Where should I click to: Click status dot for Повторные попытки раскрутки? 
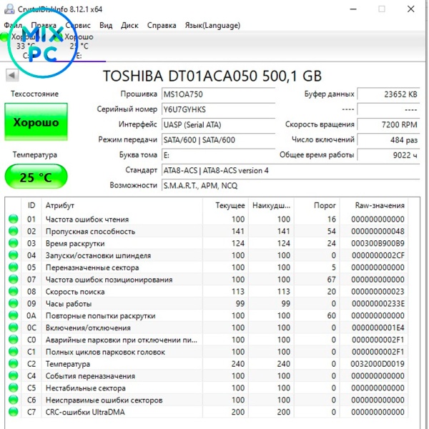(x=13, y=315)
